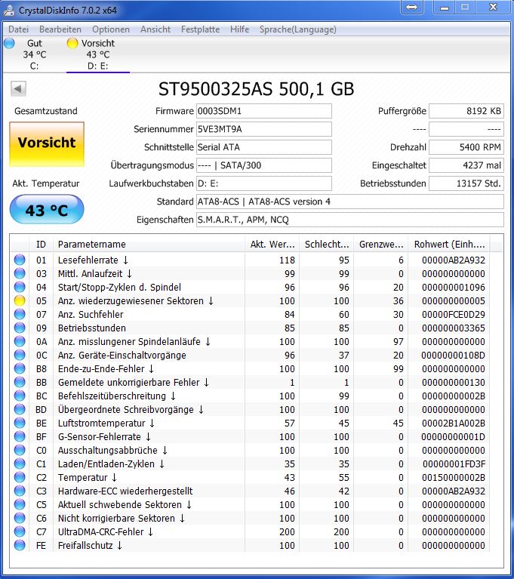514x579 pixels.
Task: Click the ID column header
Action: click(x=41, y=244)
